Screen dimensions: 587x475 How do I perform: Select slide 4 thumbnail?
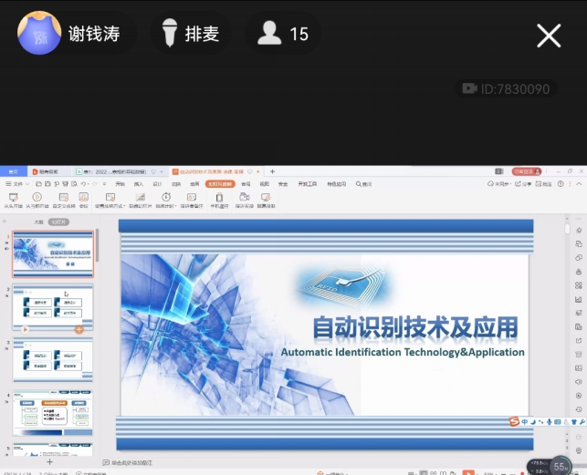tap(52, 412)
